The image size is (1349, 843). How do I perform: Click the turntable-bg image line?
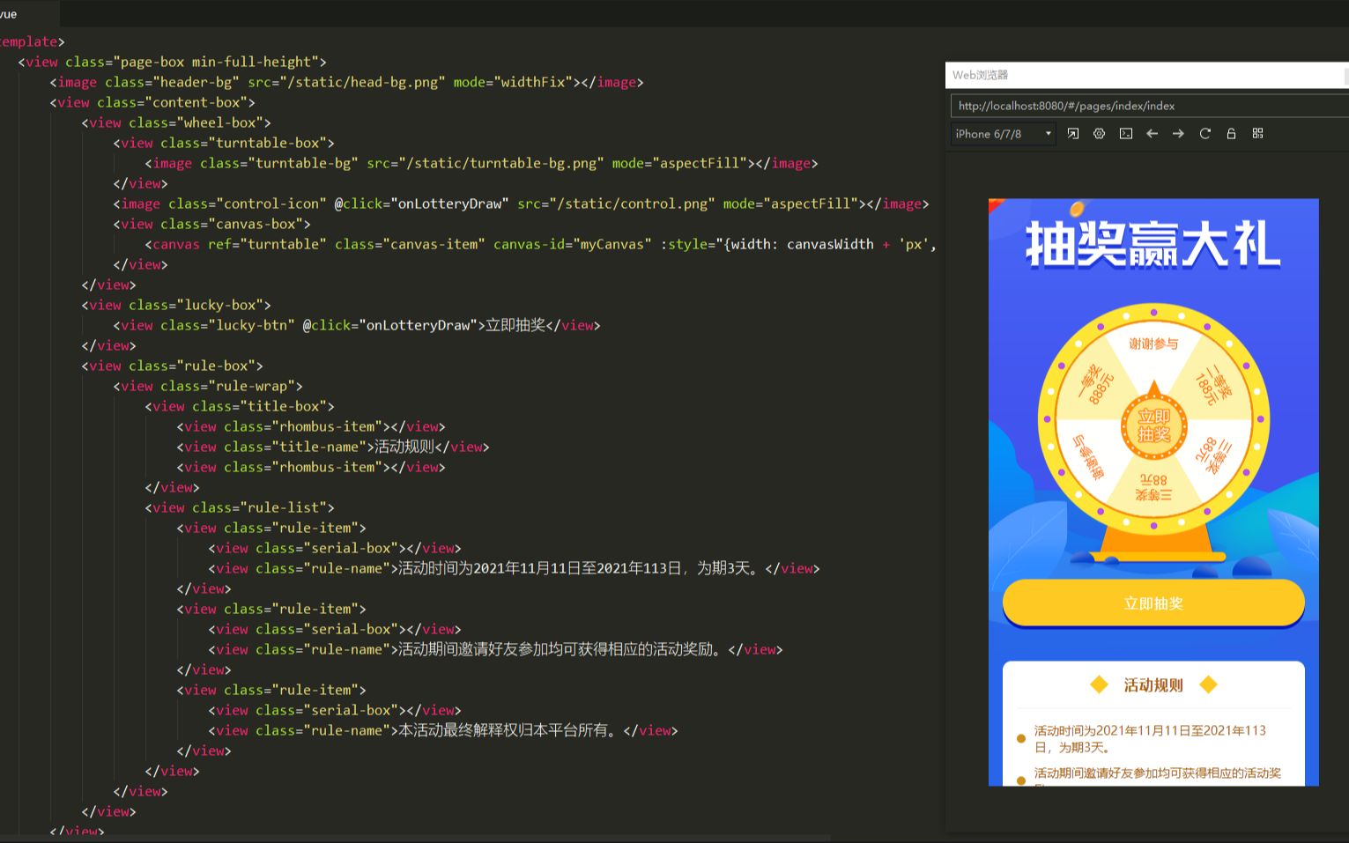(481, 163)
